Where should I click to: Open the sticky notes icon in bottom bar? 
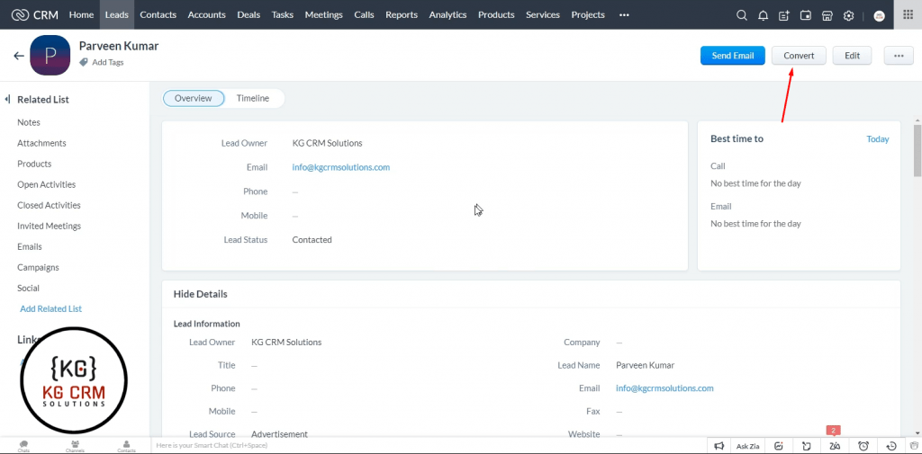(x=807, y=446)
